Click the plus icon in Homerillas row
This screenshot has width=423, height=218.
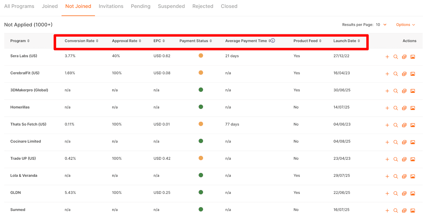click(x=387, y=108)
